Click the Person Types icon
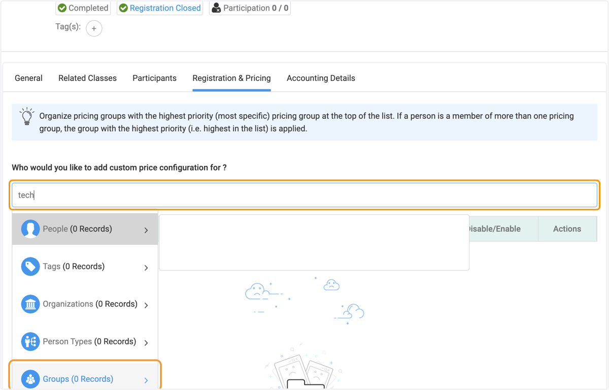609x390 pixels. click(30, 342)
